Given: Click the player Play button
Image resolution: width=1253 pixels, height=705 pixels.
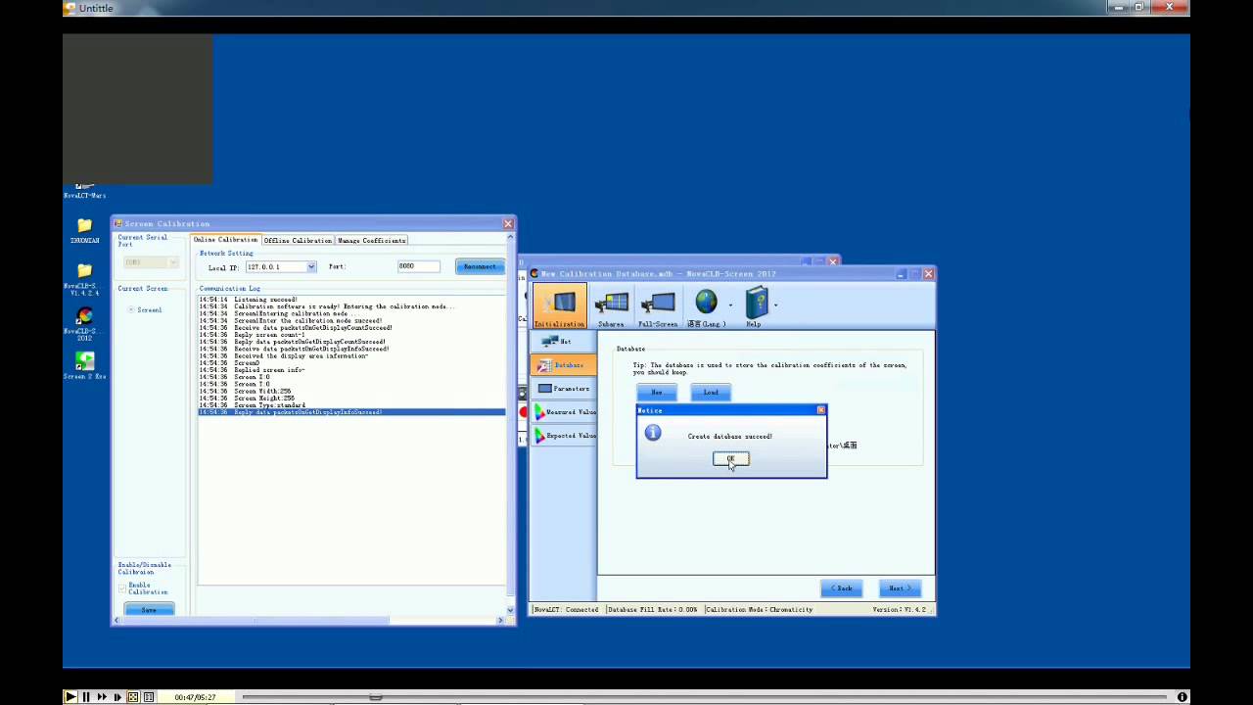Looking at the screenshot, I should (70, 697).
